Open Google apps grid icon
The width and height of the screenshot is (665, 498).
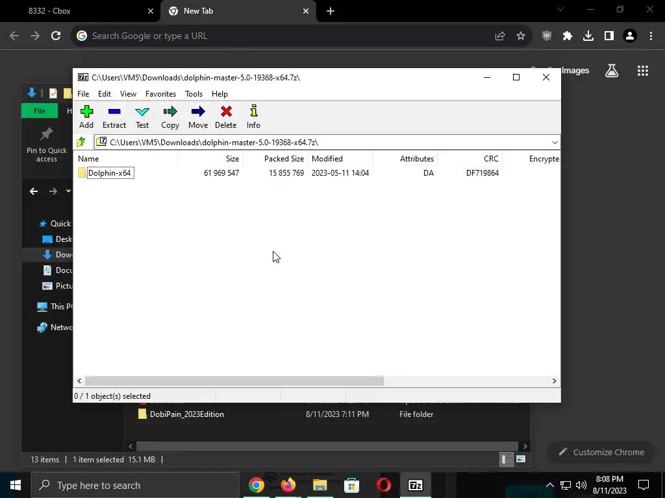tap(643, 71)
